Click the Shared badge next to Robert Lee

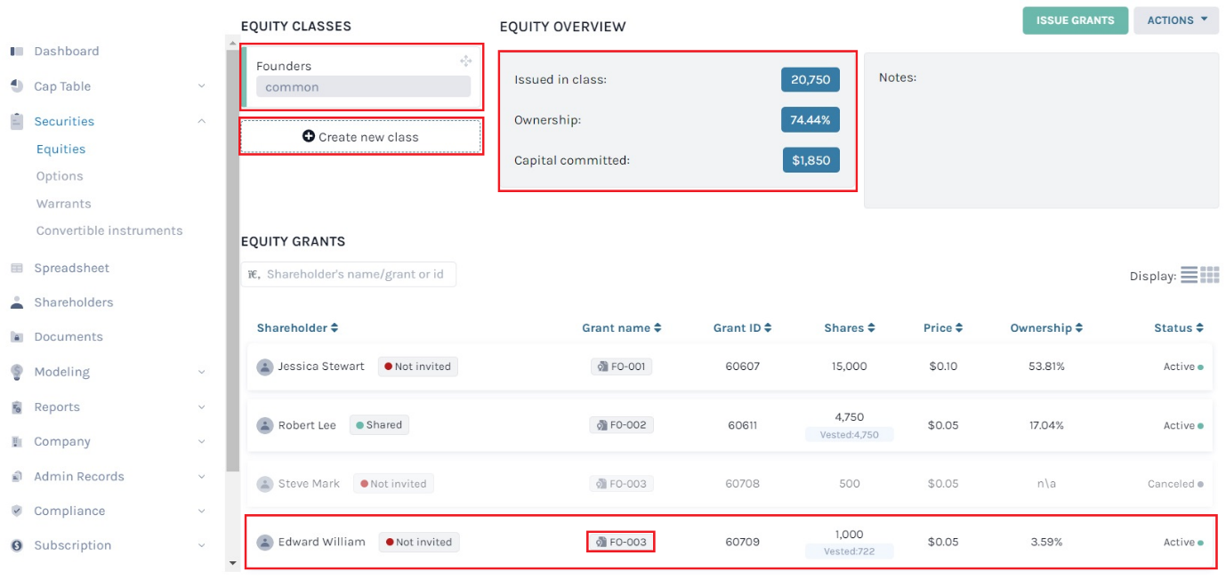point(379,425)
